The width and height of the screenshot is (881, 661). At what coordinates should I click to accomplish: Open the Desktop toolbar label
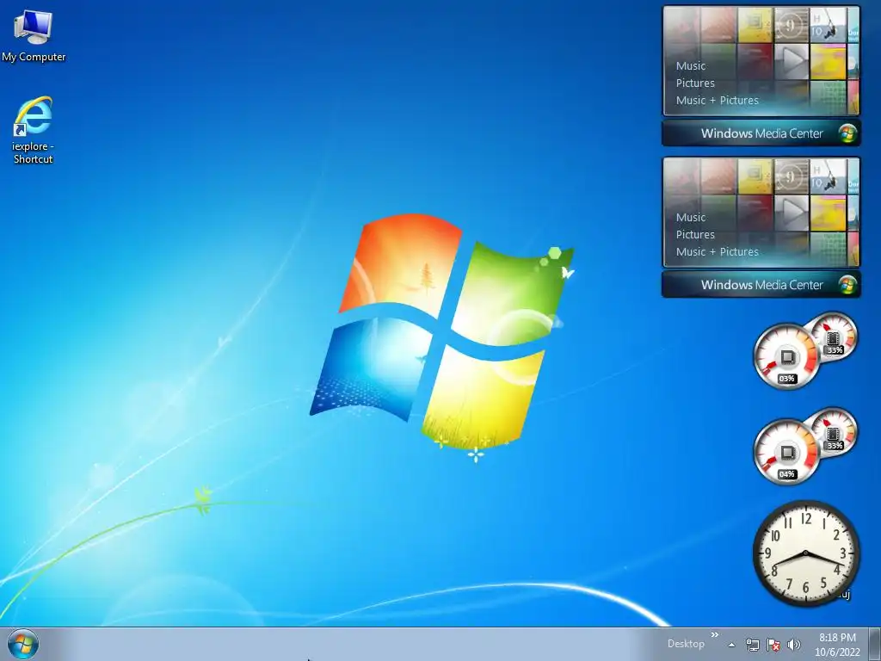tap(686, 644)
